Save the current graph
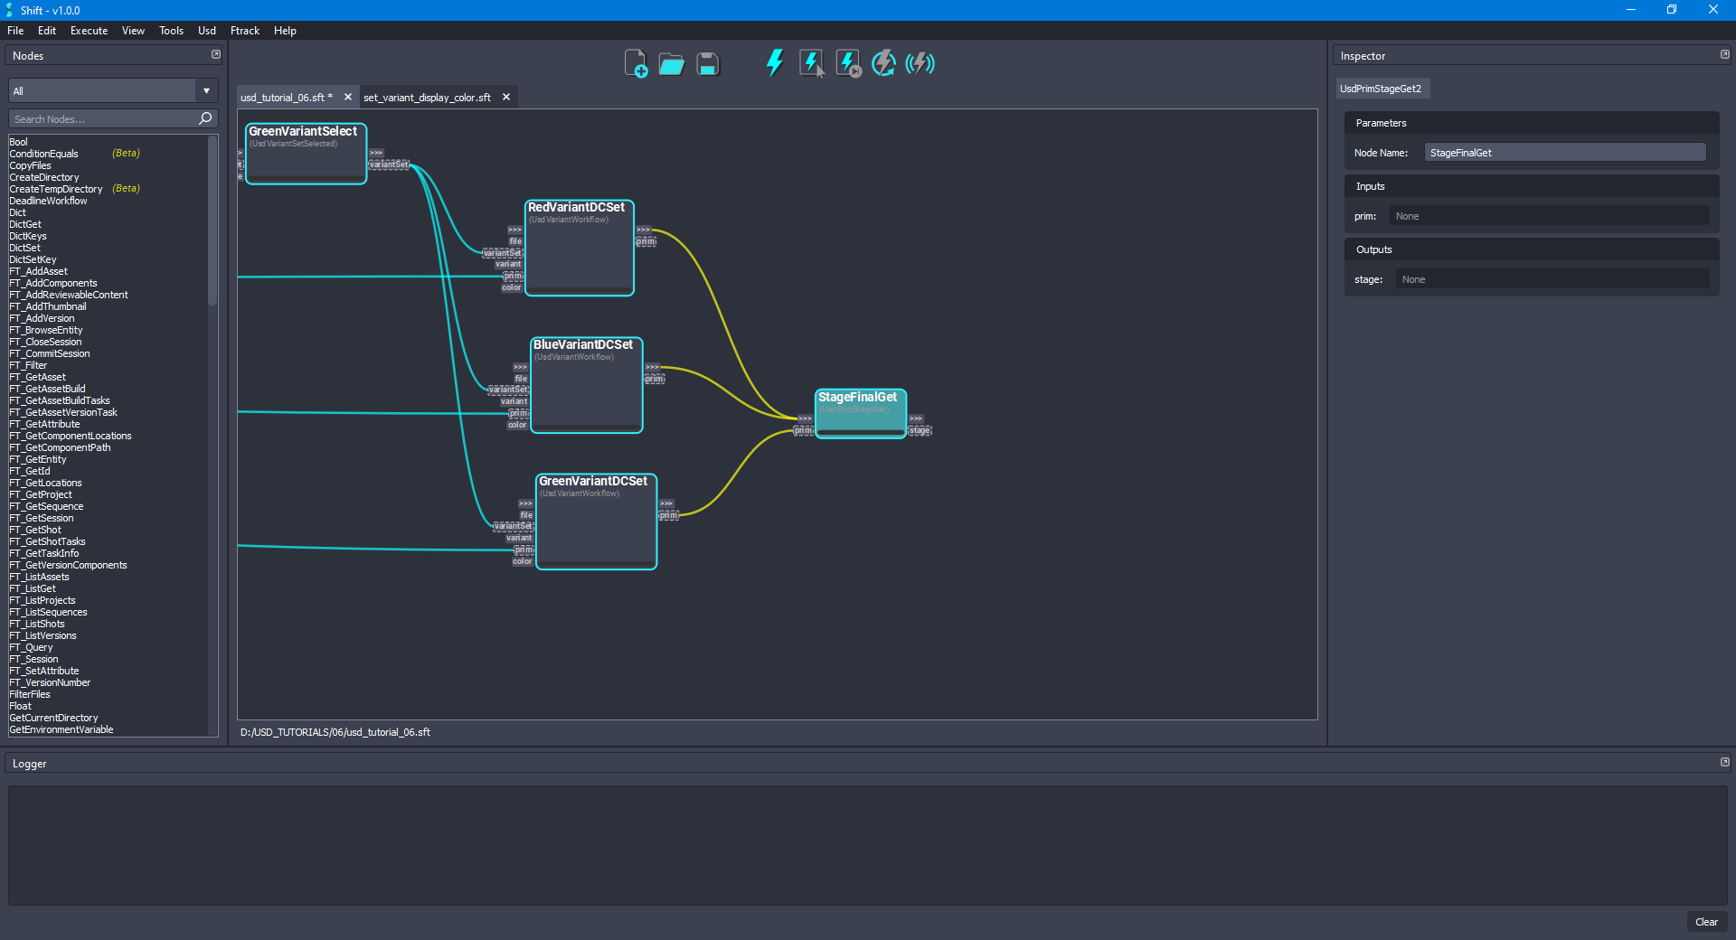The height and width of the screenshot is (940, 1736). [707, 63]
